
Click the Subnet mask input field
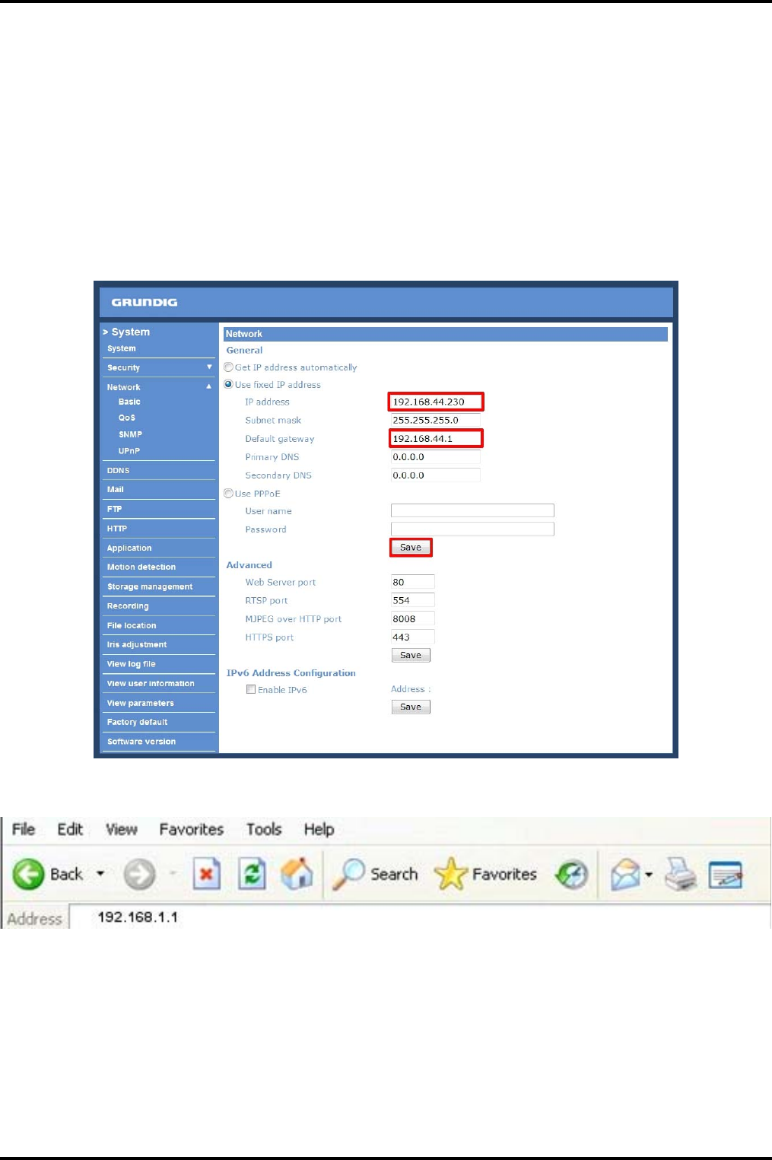click(435, 420)
